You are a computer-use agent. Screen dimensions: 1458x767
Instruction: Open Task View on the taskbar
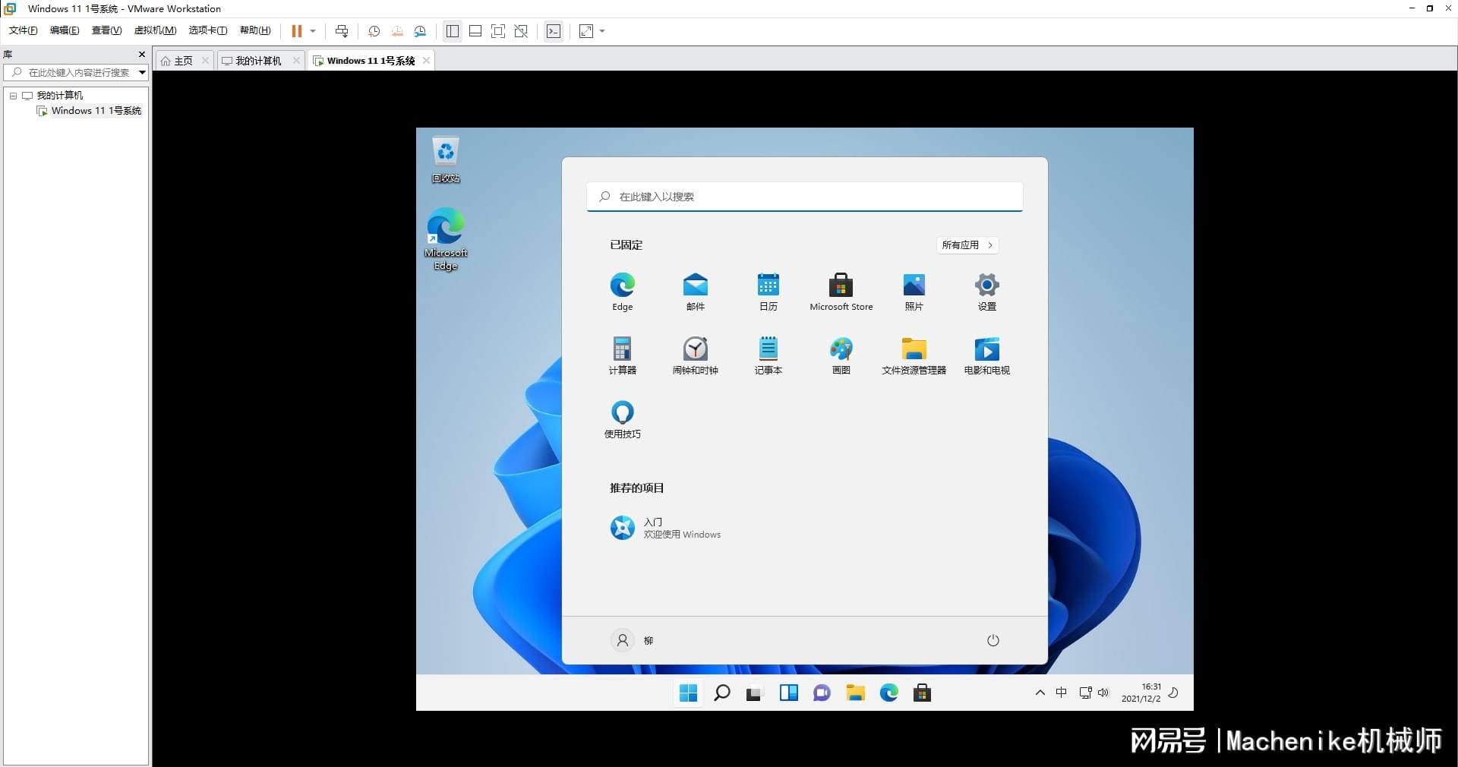(x=753, y=693)
